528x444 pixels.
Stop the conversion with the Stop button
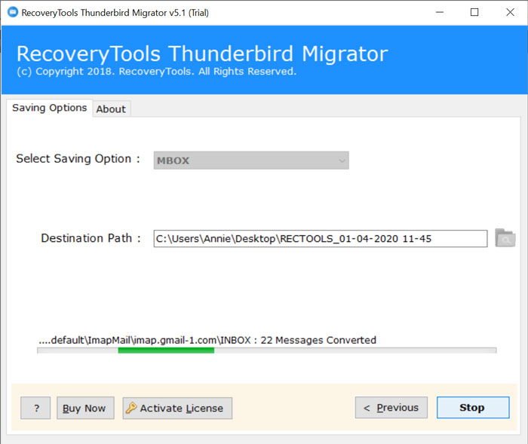[473, 407]
